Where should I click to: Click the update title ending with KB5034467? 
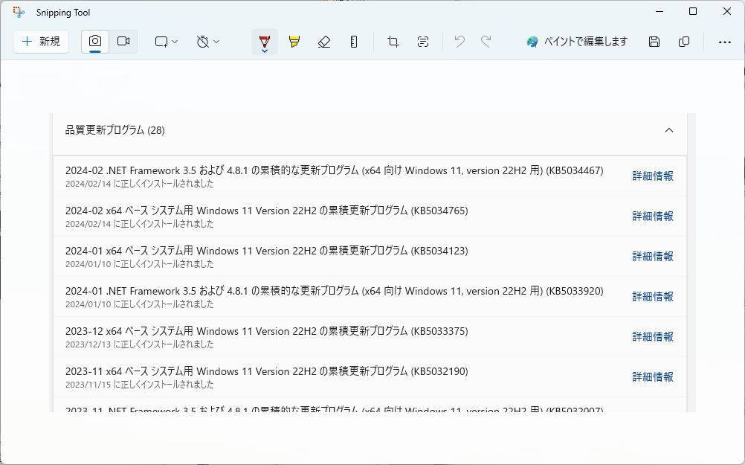(335, 170)
